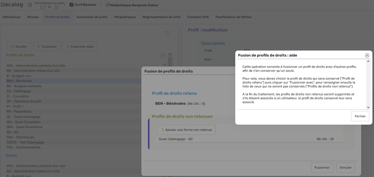Viewport: 374px width, 177px height.
Task: Open the Cyril Beaume user avatar
Action: [71, 4]
